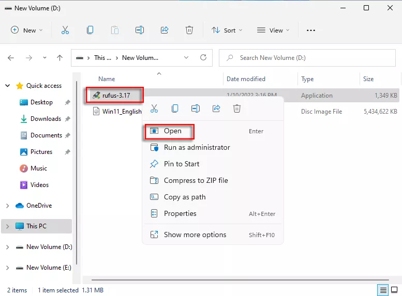The width and height of the screenshot is (402, 296).
Task: Expand the Quick access section
Action: click(7, 86)
